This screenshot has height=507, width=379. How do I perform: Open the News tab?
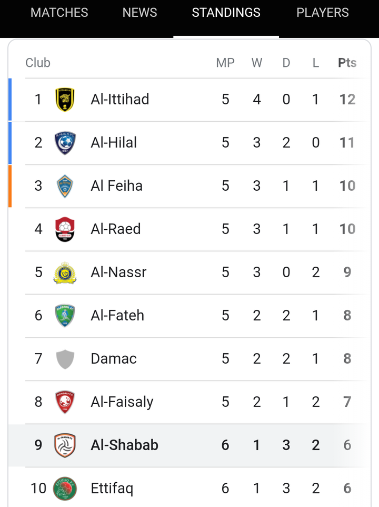(x=140, y=13)
